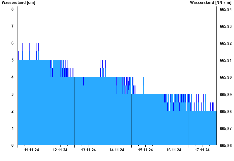Click the 3 tick label on the left axis
Viewport: 234px width, 161px height.
[x=13, y=94]
